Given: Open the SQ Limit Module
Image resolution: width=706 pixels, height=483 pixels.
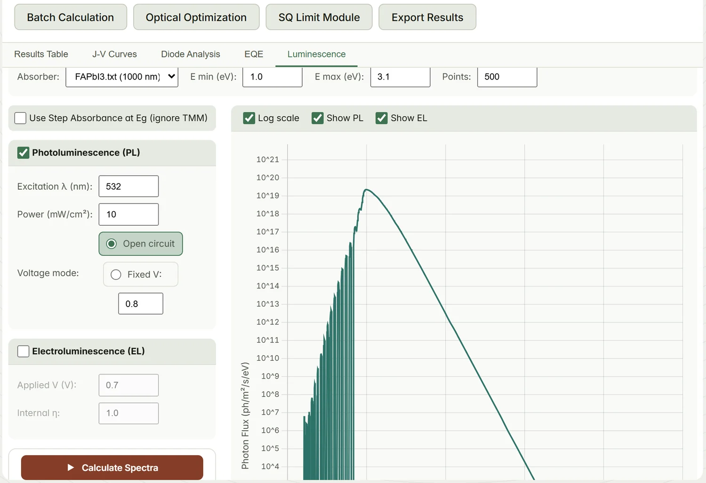Looking at the screenshot, I should coord(319,17).
